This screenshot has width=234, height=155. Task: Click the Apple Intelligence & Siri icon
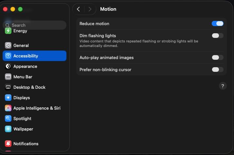click(8, 108)
